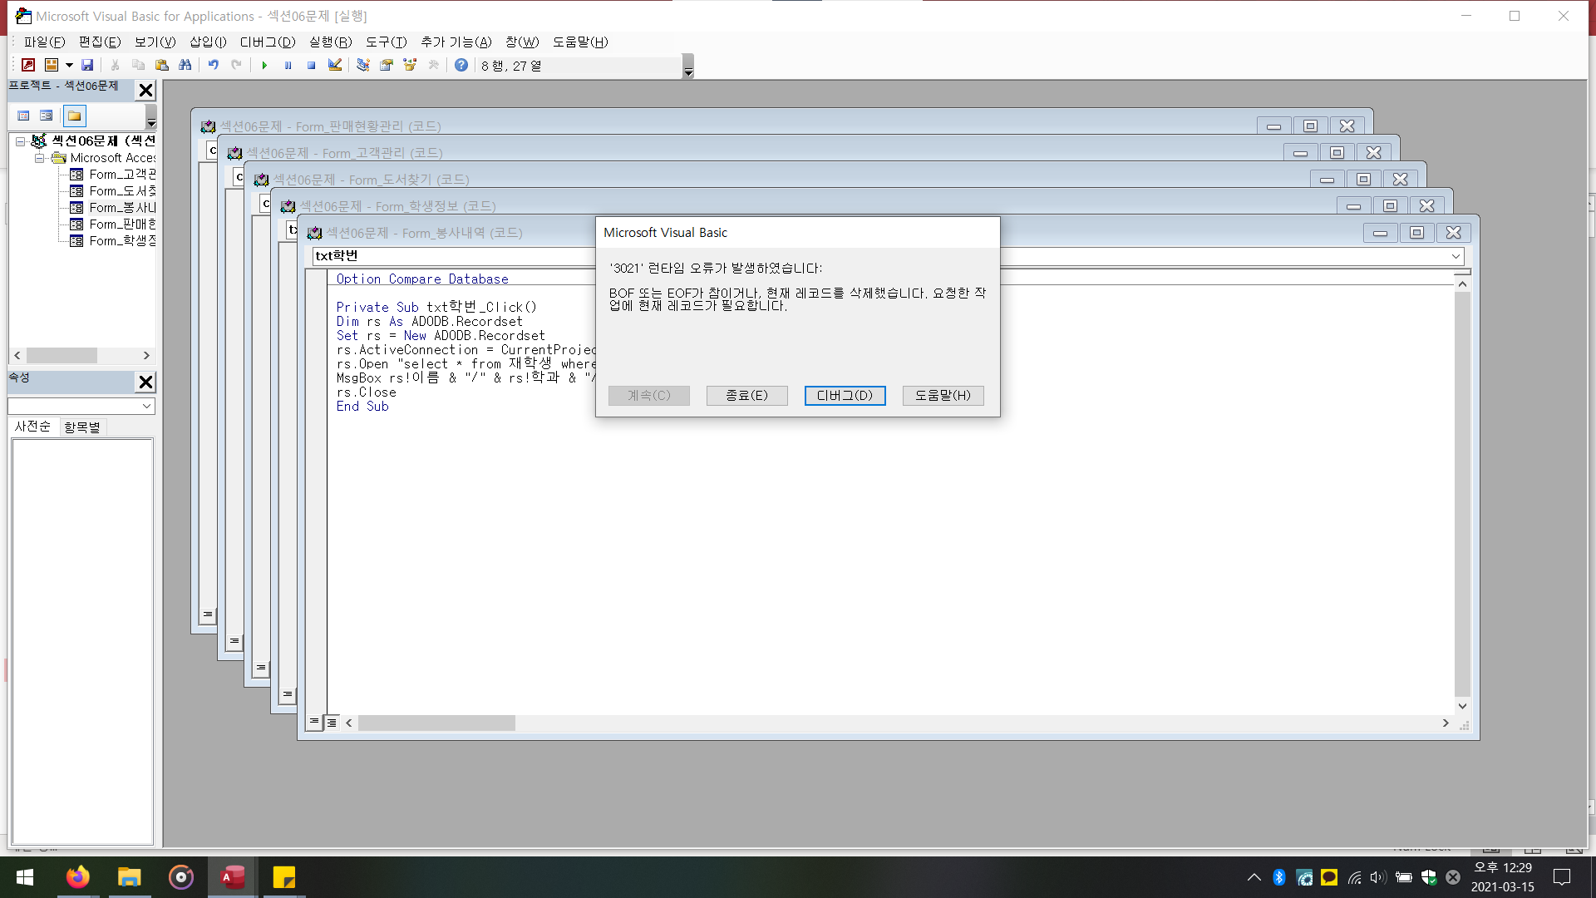Click the Save icon in toolbar

(x=87, y=65)
